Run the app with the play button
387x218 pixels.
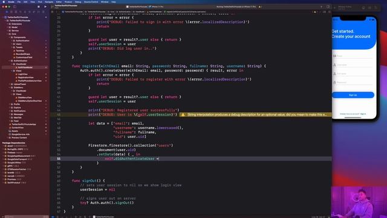(45, 7)
